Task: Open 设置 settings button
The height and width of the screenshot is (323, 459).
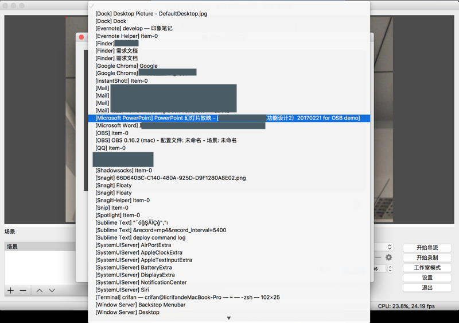Action: point(427,278)
